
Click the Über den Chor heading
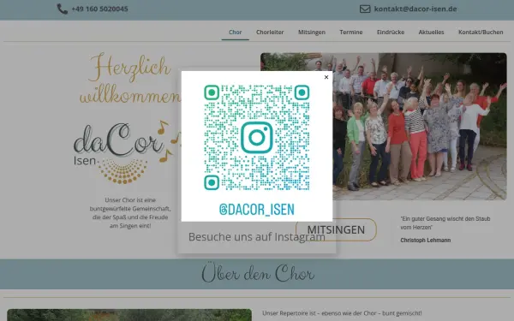[258, 273]
